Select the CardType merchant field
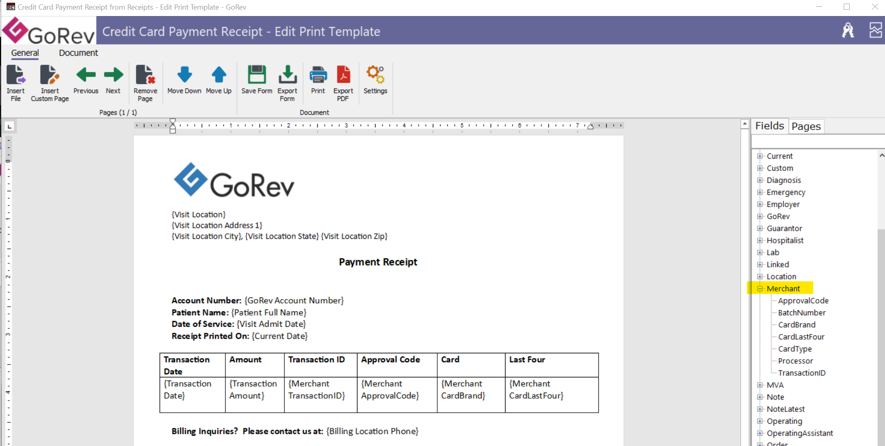 tap(795, 349)
